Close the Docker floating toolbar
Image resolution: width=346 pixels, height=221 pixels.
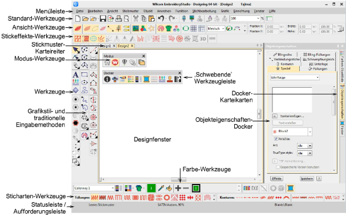click(180, 73)
